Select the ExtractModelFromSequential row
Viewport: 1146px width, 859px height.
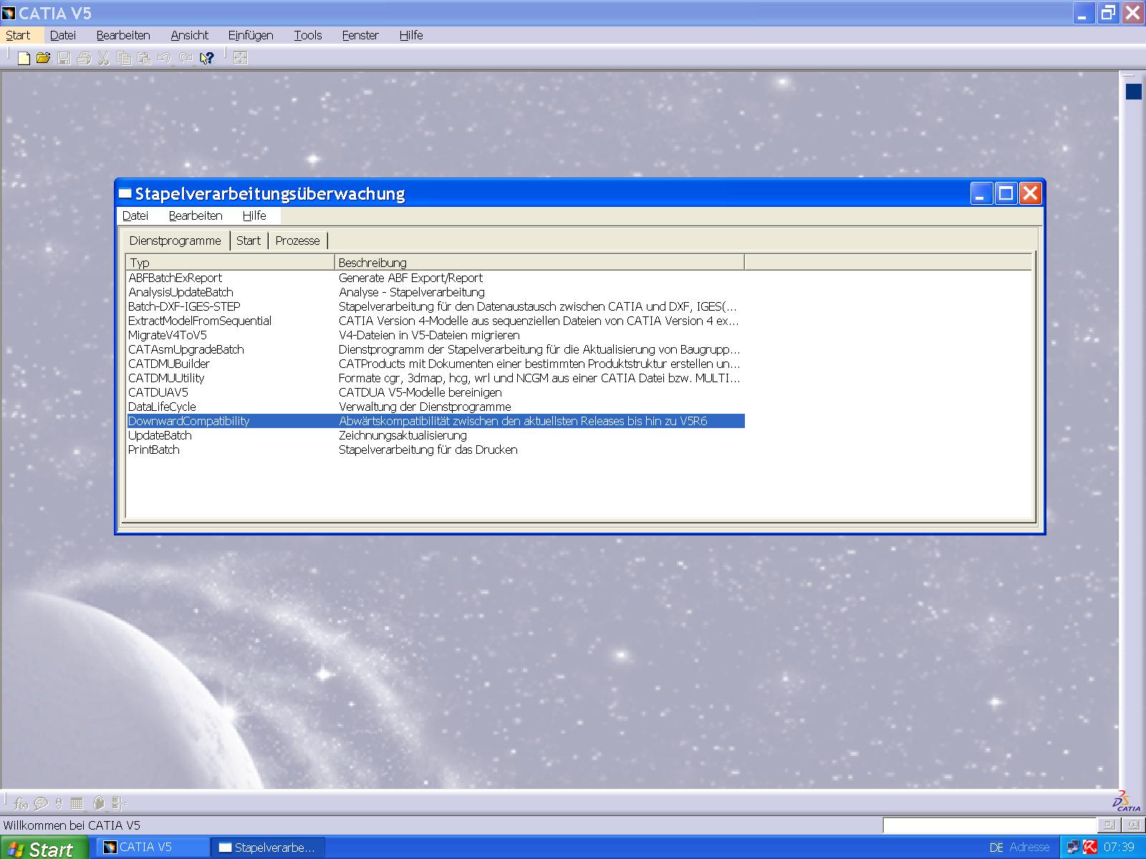tap(435, 321)
